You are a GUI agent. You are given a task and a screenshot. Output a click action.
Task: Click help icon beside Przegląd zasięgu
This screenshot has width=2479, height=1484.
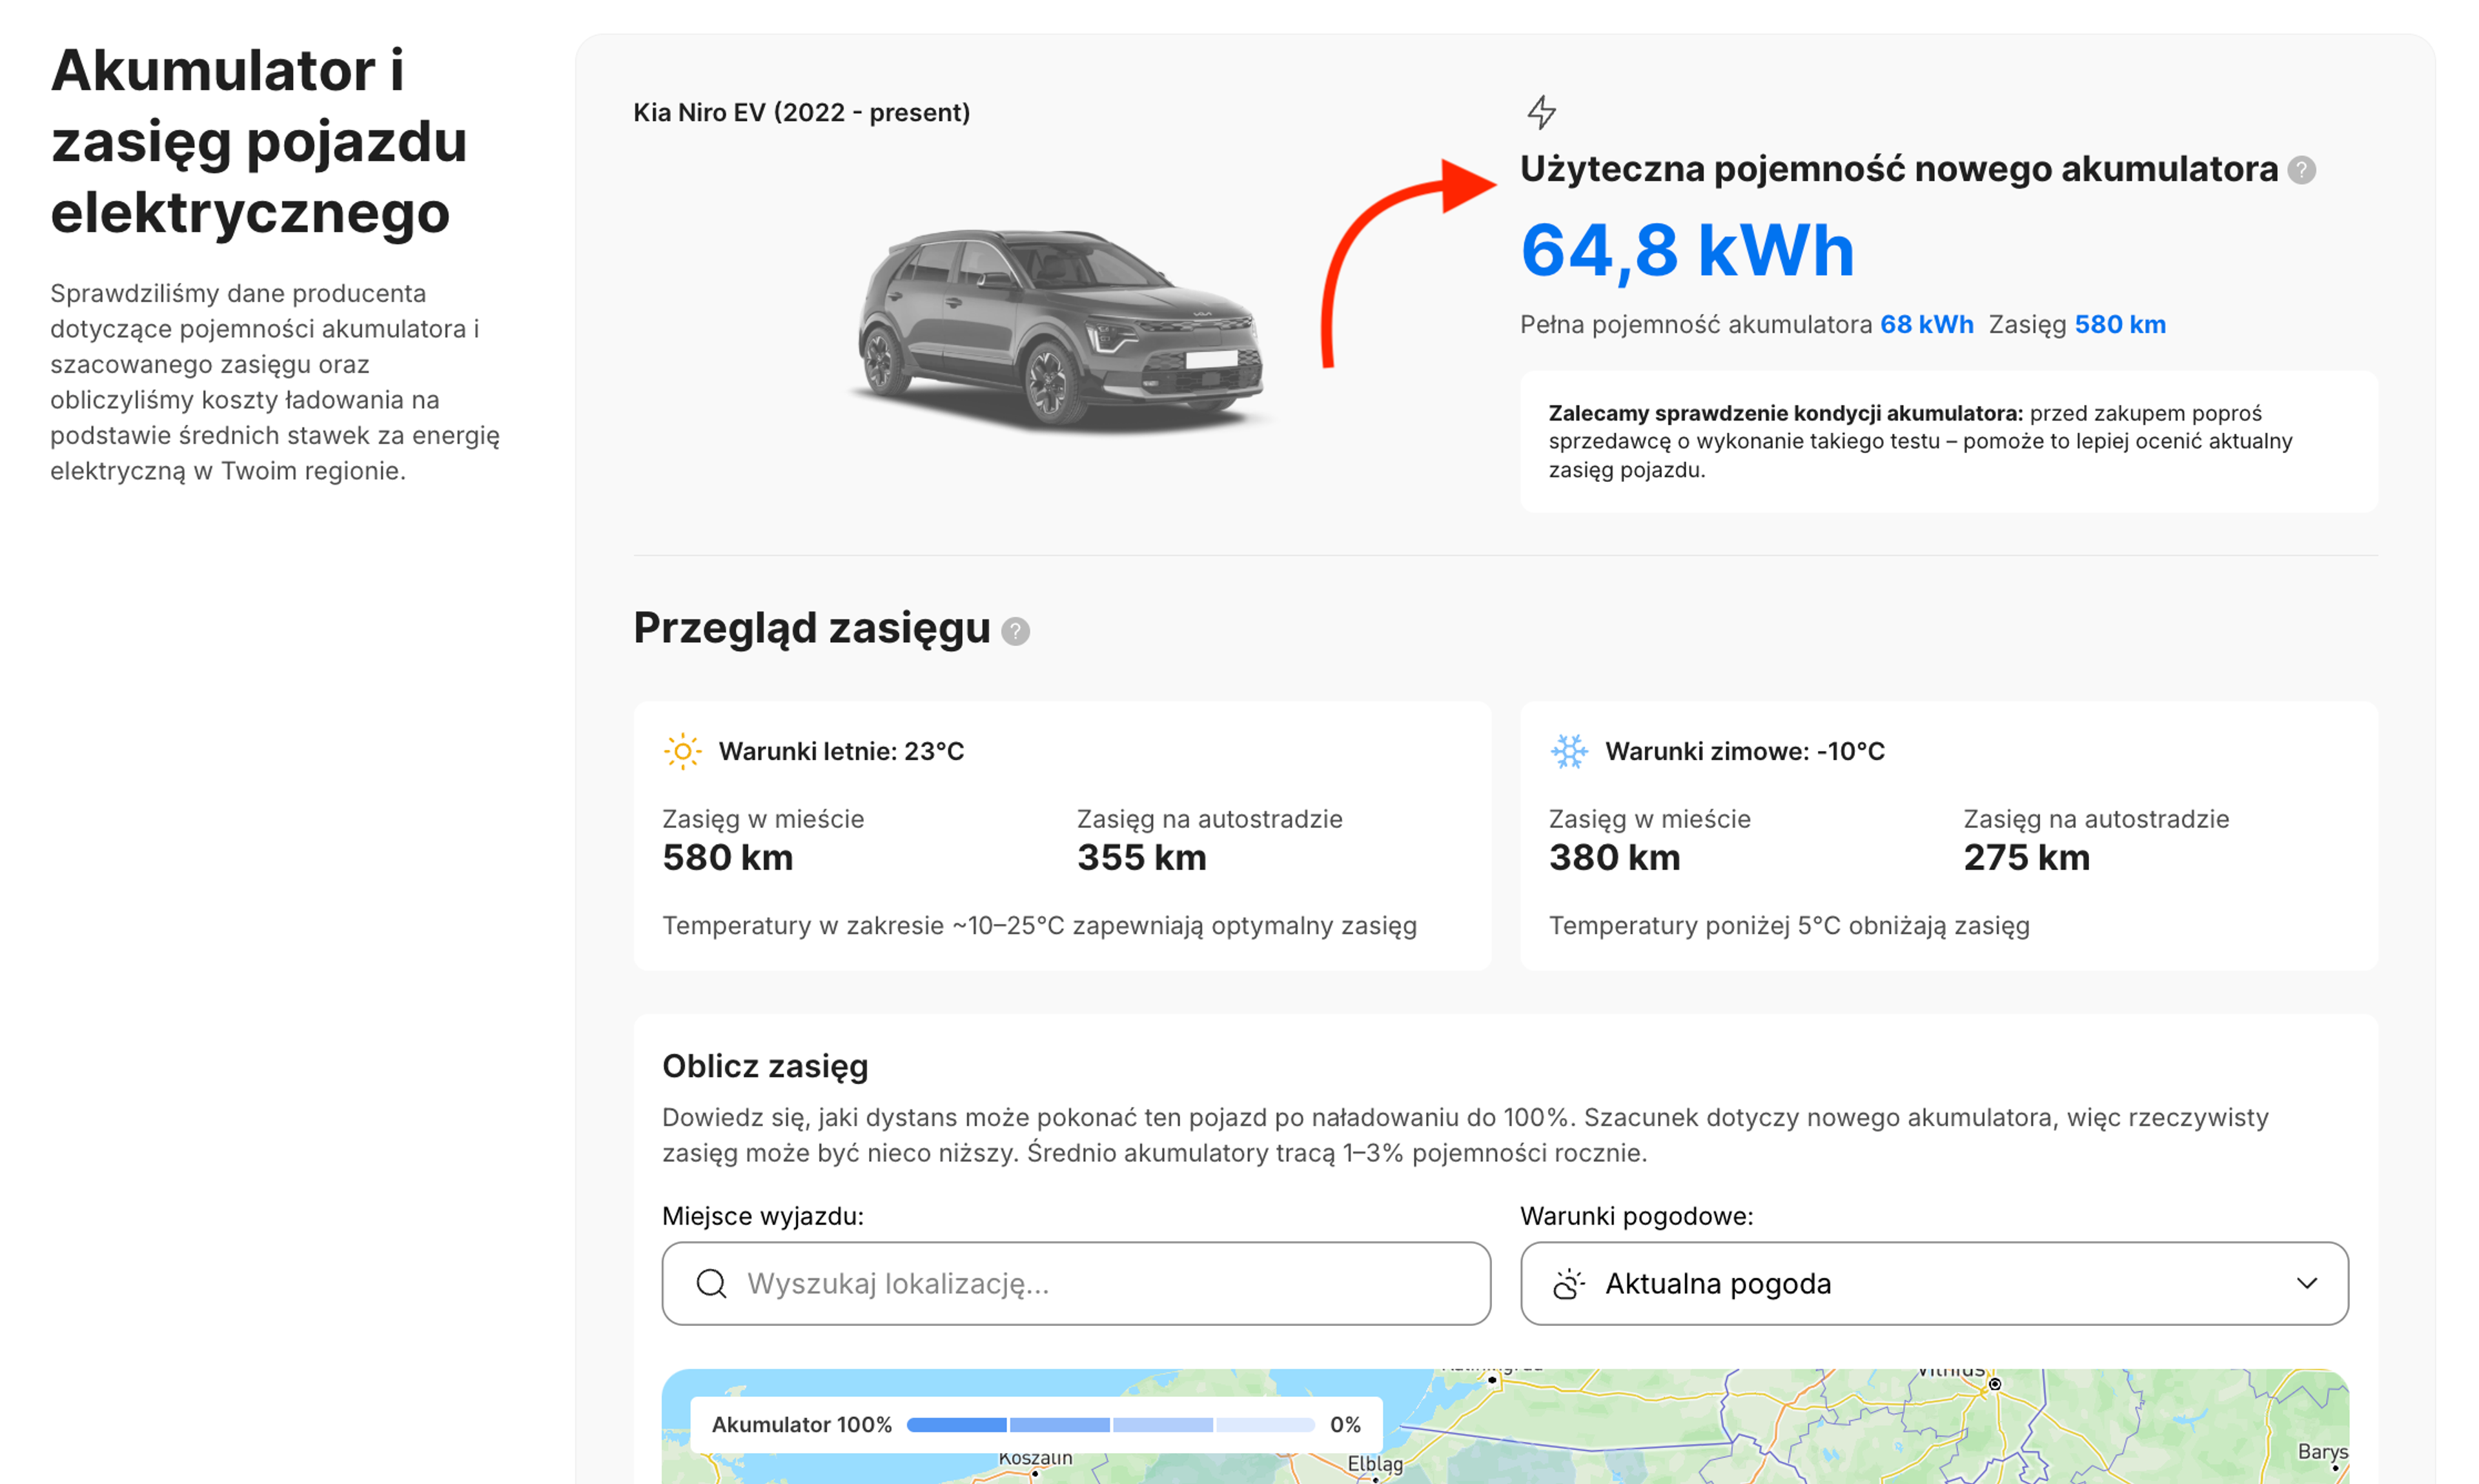(x=1015, y=631)
